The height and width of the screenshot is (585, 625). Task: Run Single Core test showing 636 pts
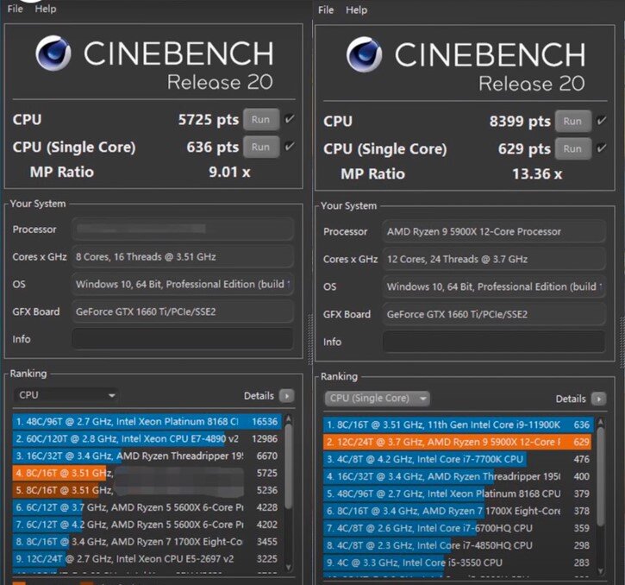click(261, 147)
